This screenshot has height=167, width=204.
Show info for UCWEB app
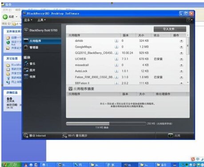pos(116,59)
